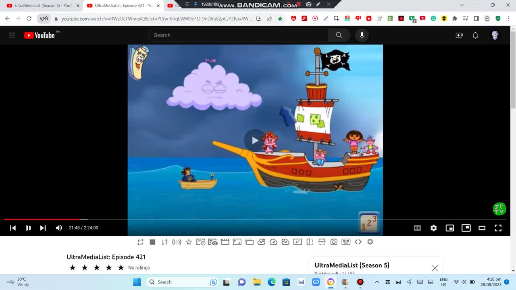The width and height of the screenshot is (516, 290).
Task: Mute the video volume
Action: (x=59, y=228)
